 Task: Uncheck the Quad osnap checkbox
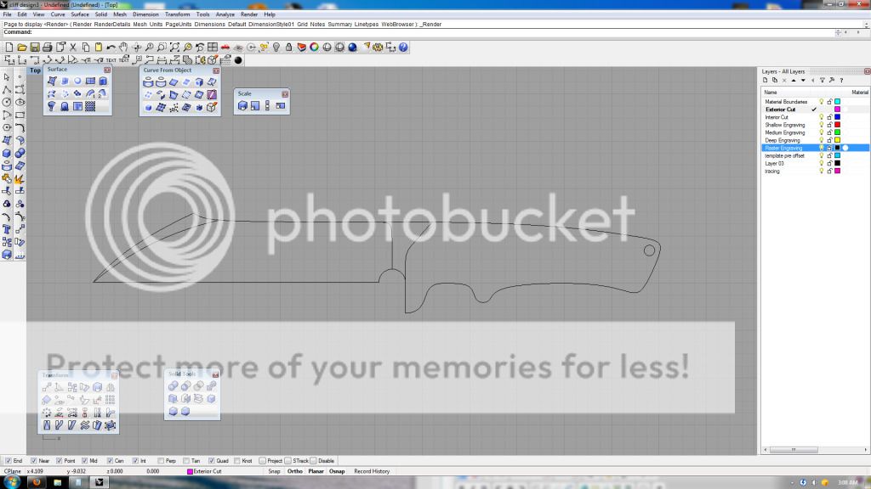(211, 461)
